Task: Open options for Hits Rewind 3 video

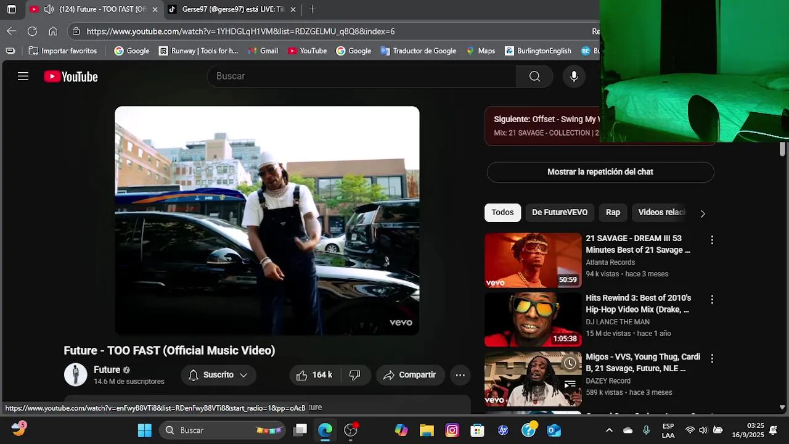Action: click(x=712, y=300)
